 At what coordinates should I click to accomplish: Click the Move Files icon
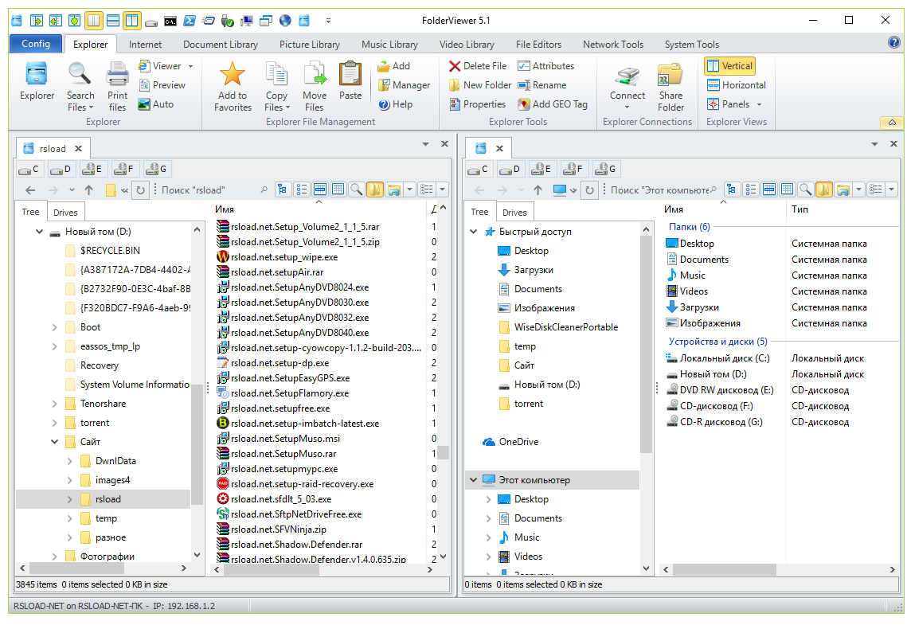(x=315, y=86)
